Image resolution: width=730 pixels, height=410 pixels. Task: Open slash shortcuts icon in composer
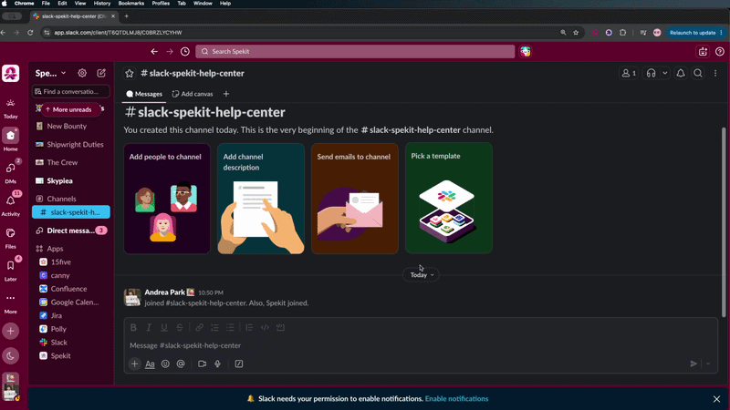pos(239,364)
